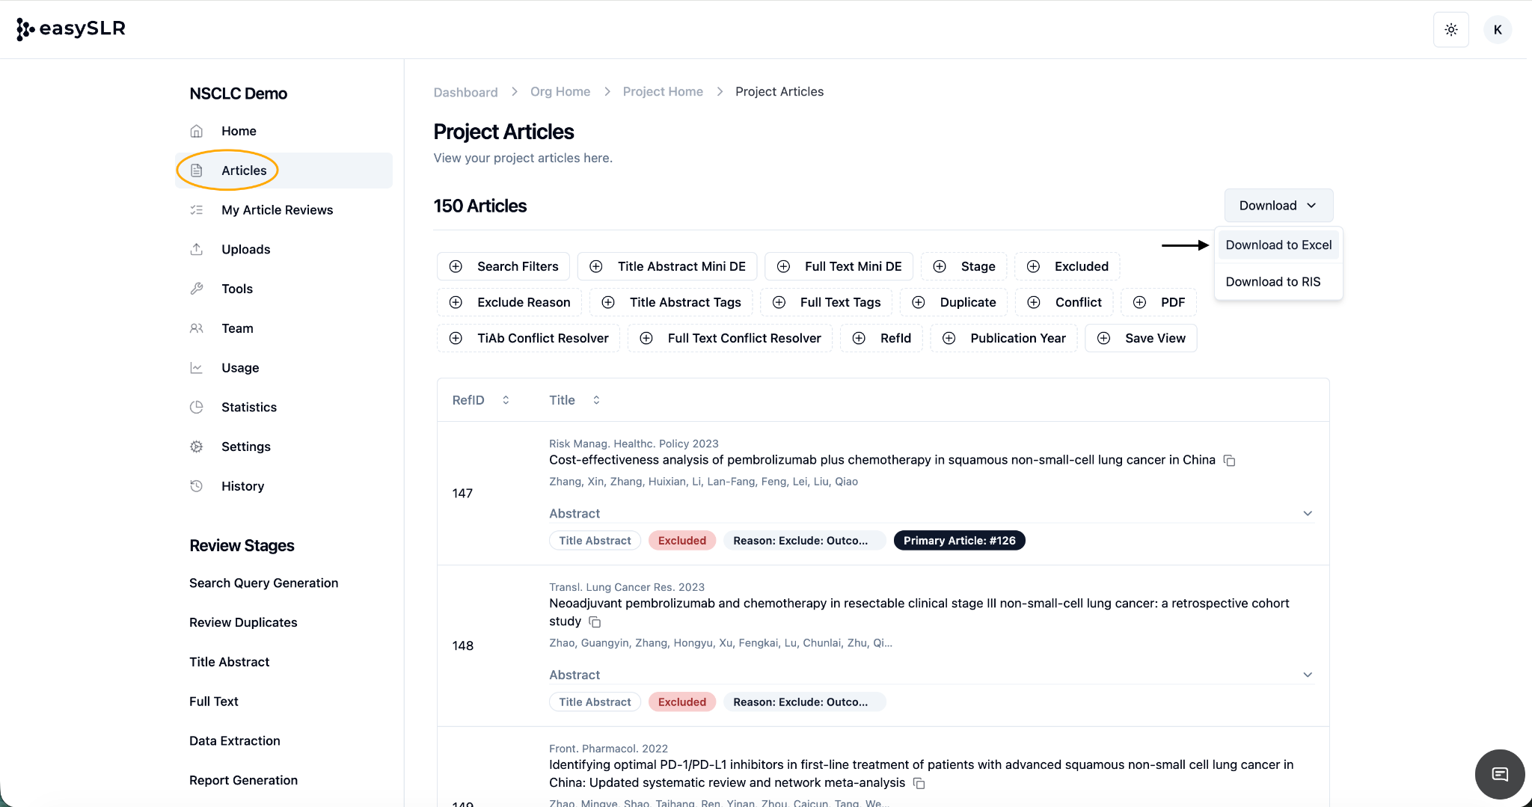The width and height of the screenshot is (1532, 807).
Task: Choose Download to RIS option
Action: tap(1272, 282)
